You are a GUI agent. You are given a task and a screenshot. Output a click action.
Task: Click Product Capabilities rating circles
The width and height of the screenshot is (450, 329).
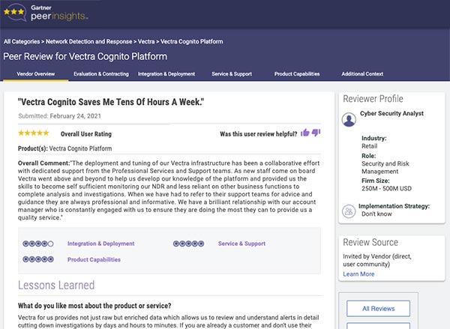[38, 259]
